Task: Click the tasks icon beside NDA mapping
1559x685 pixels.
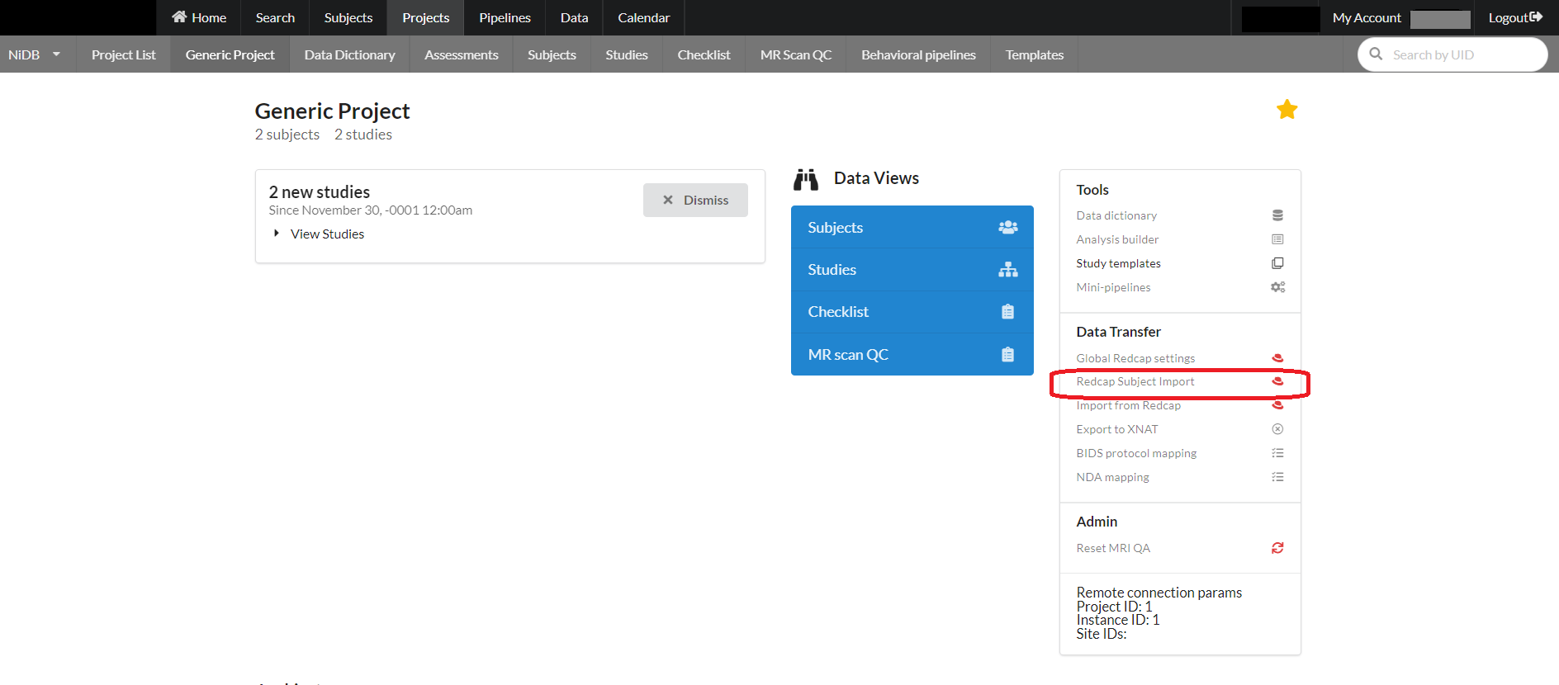Action: 1277,477
